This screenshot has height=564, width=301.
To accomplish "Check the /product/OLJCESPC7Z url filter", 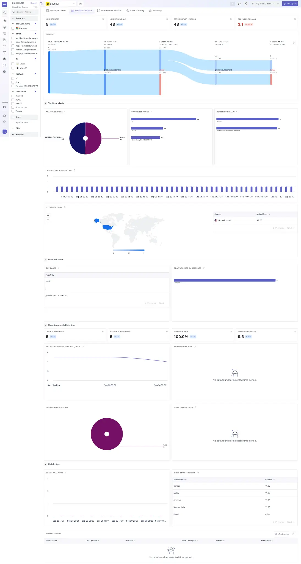I will (13, 86).
